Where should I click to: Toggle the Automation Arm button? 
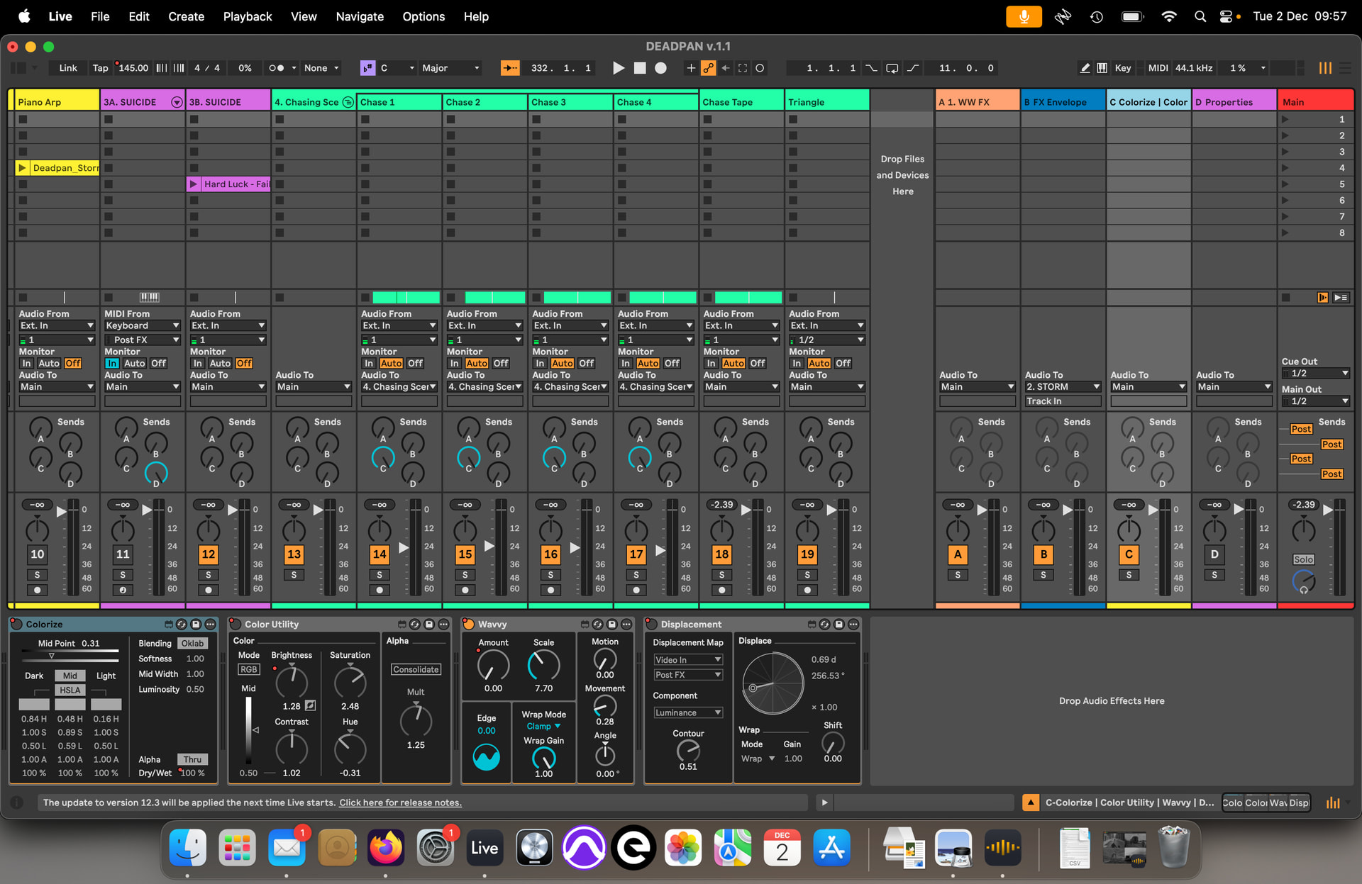708,68
